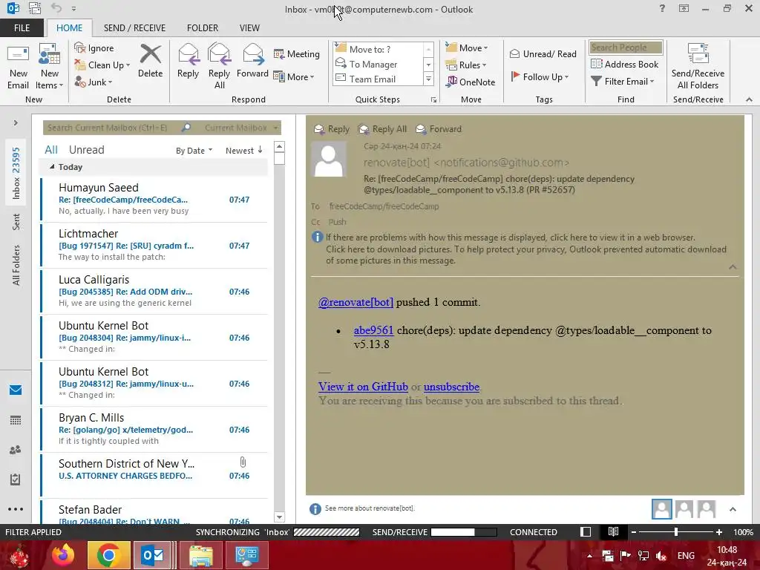This screenshot has height=570, width=760.
Task: Expand the Quick Steps gallery
Action: coord(428,79)
